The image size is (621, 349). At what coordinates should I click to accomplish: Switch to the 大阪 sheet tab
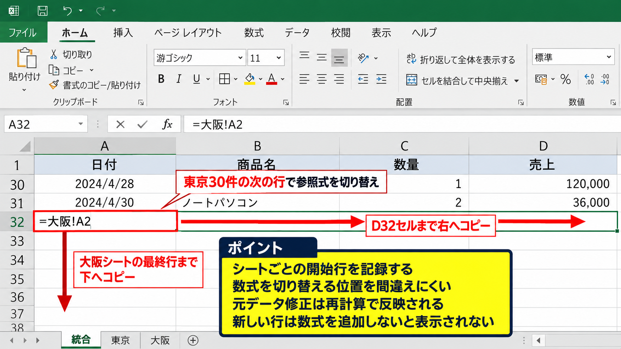160,340
